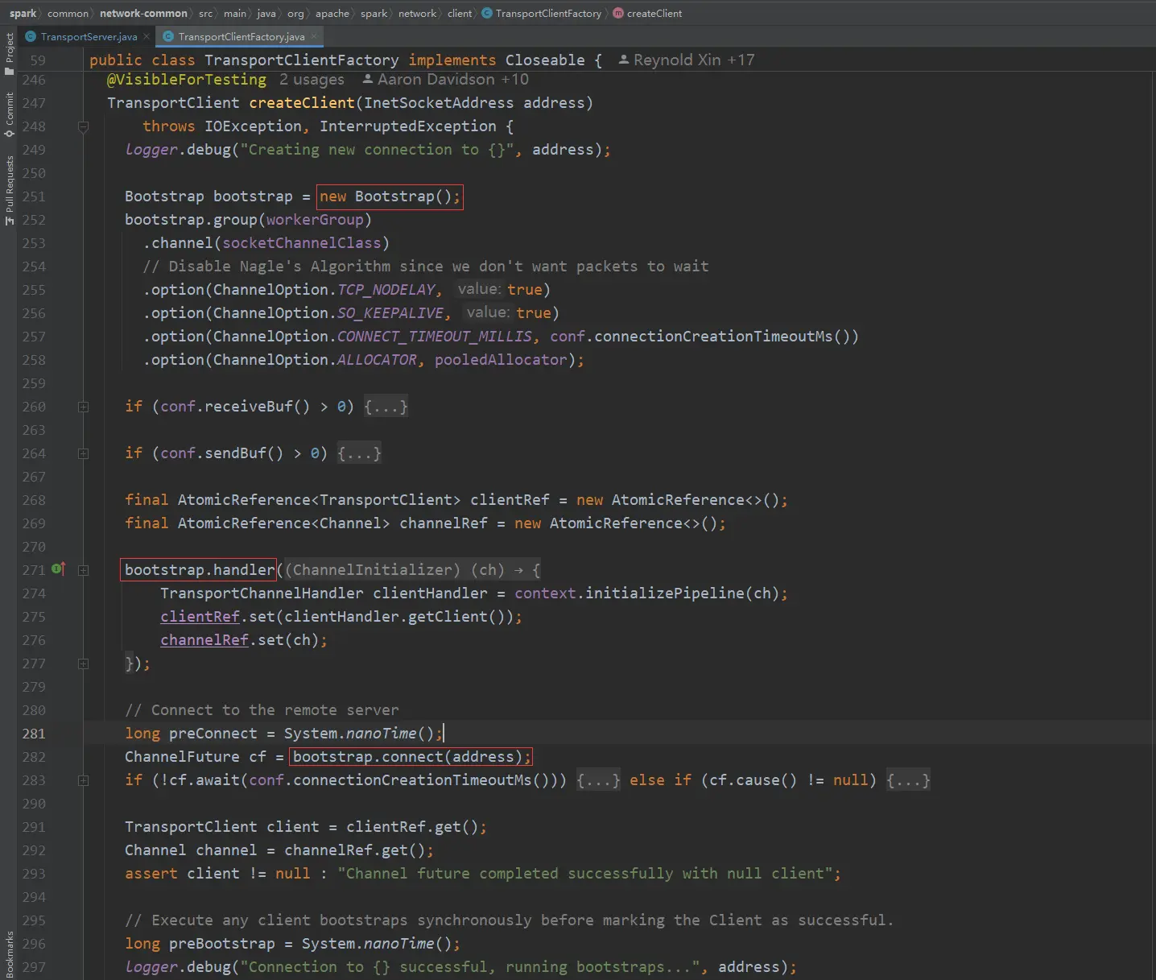Click the implemented-method gutter icon on line 271
Viewport: 1156px width, 980px height.
[58, 569]
